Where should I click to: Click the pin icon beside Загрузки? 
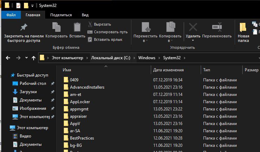[x=53, y=92]
